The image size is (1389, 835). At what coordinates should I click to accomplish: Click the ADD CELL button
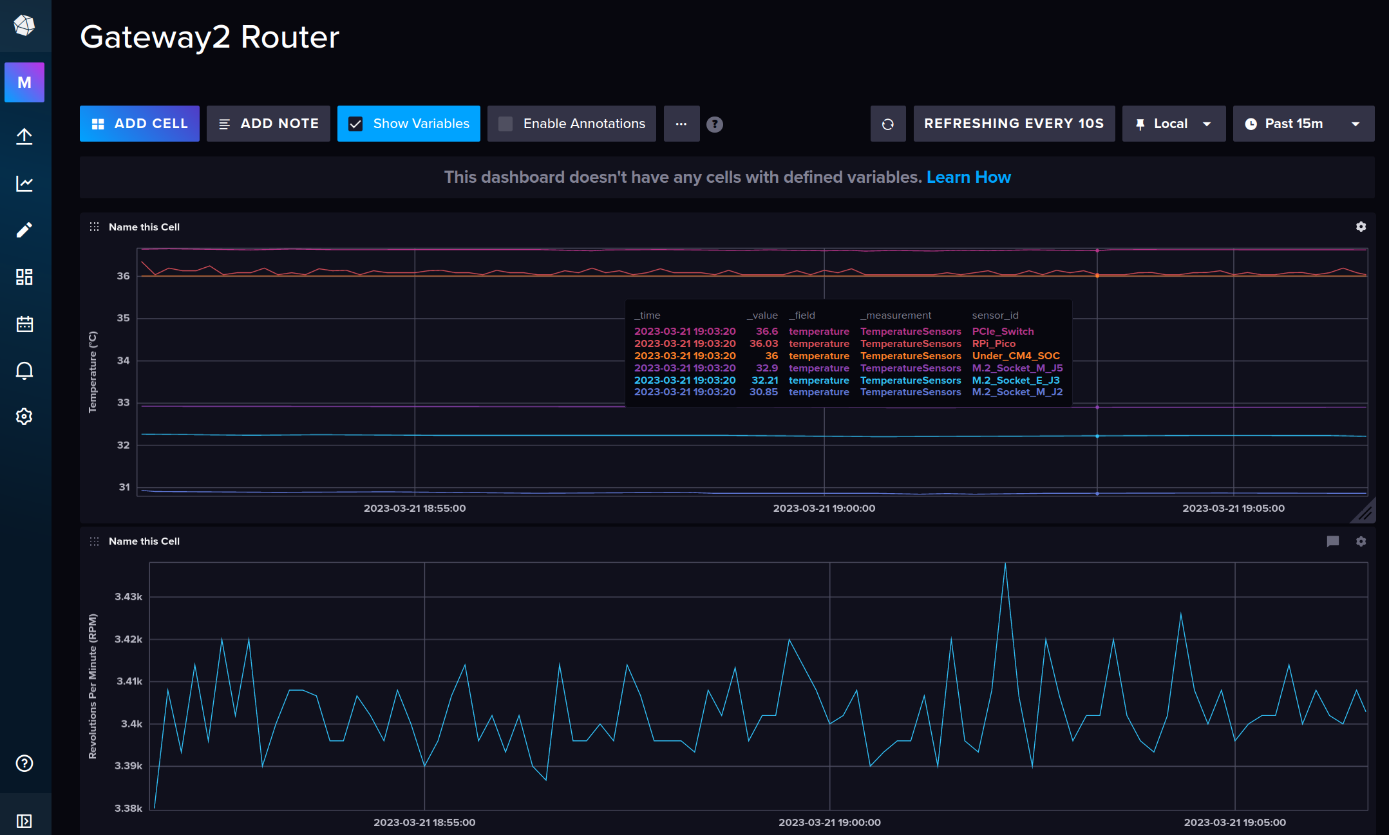[x=140, y=124]
